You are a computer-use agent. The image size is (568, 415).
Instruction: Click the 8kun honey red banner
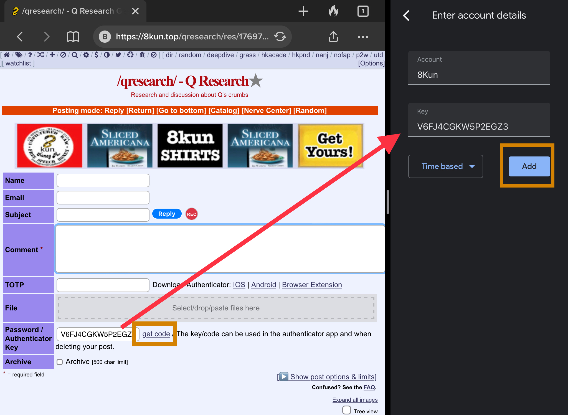[50, 146]
